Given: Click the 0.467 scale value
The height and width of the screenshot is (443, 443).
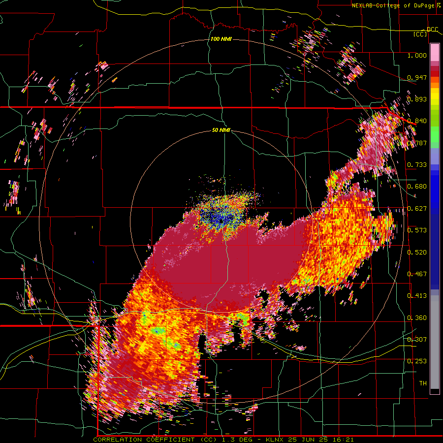Looking at the screenshot, I should coord(417,274).
